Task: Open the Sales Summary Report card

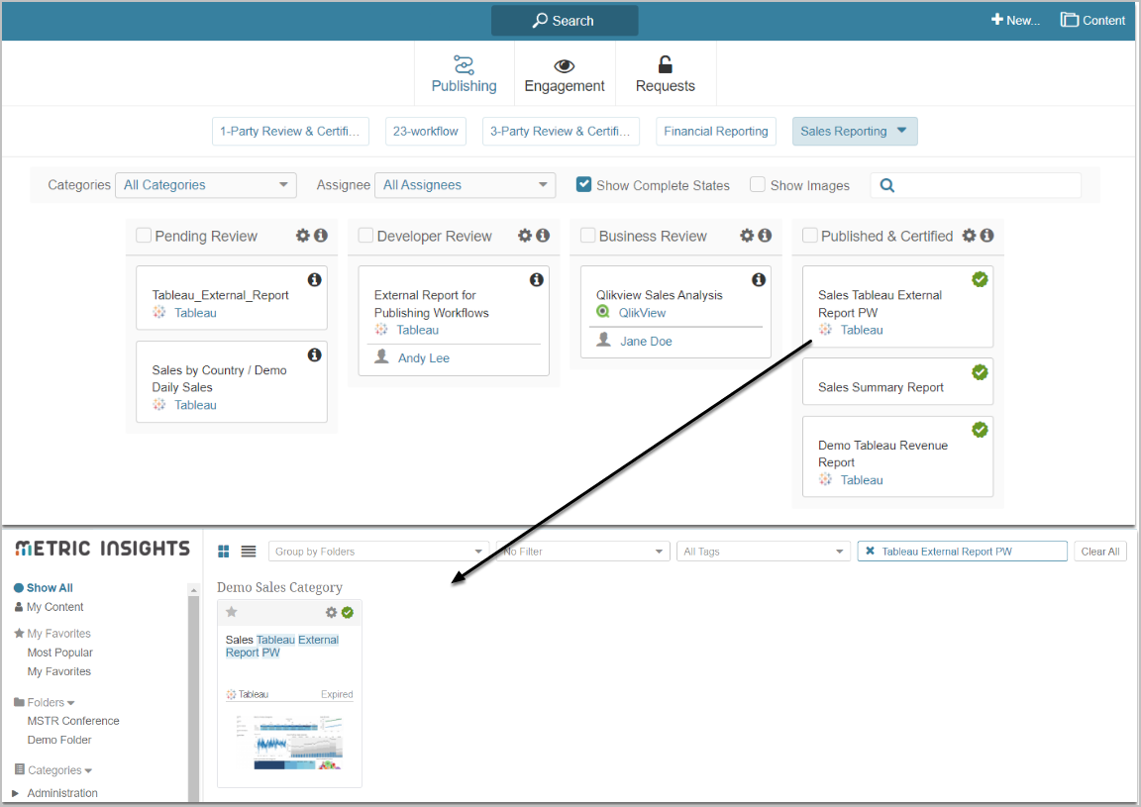Action: click(897, 381)
